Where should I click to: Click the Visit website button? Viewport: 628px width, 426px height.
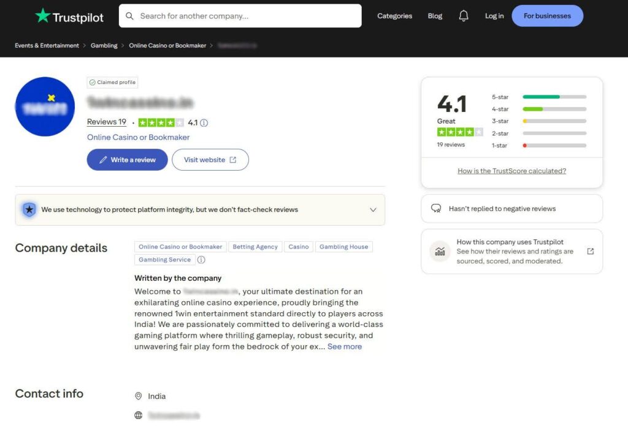pos(210,160)
